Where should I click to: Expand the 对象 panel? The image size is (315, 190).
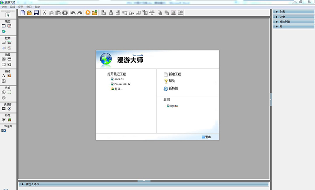tap(282, 17)
